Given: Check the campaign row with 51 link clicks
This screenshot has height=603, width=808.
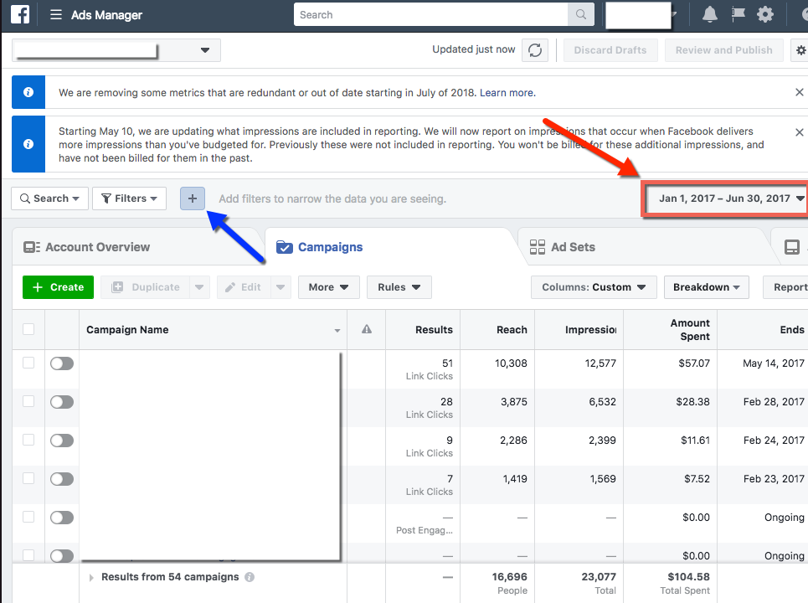Looking at the screenshot, I should pos(28,363).
